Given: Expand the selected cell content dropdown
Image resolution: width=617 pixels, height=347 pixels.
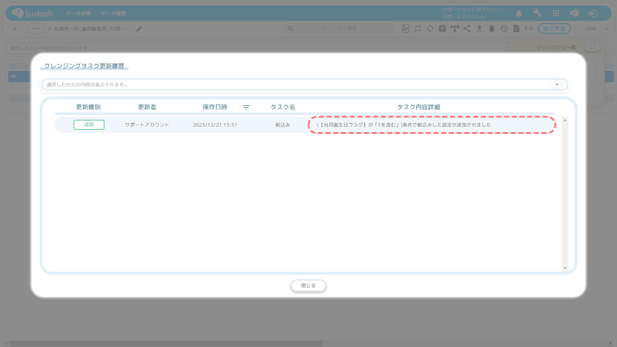Looking at the screenshot, I should coord(557,84).
